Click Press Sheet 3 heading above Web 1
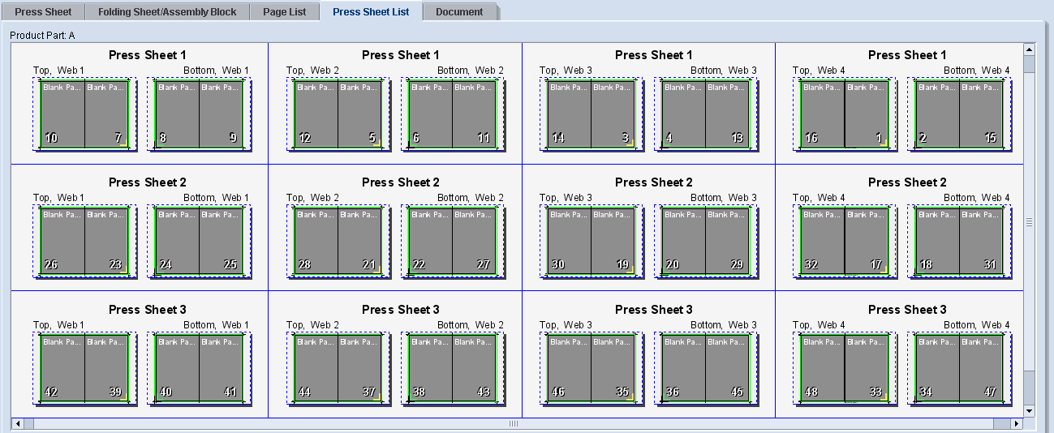Screen dimensions: 1054x433 (148, 310)
